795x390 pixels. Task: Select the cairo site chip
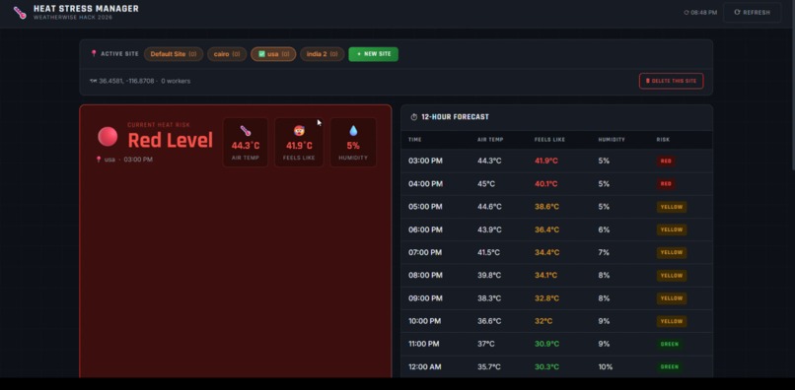(227, 54)
